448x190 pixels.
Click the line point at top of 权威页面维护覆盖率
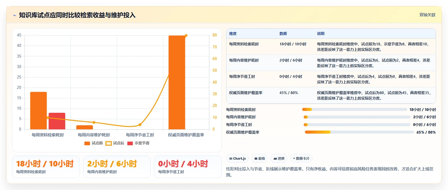pyautogui.click(x=186, y=36)
